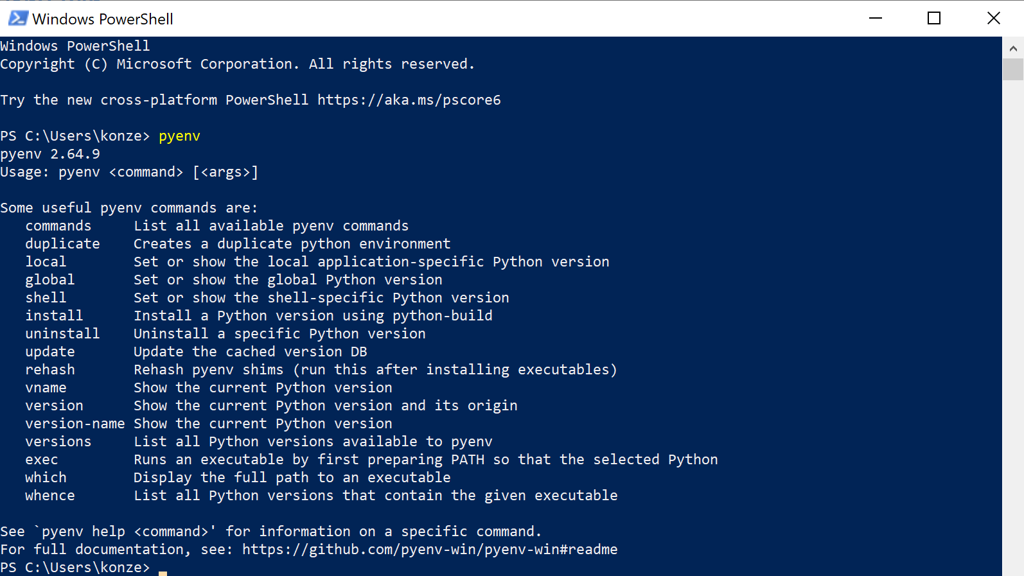This screenshot has width=1024, height=576.
Task: Select the versions command entry
Action: point(58,441)
